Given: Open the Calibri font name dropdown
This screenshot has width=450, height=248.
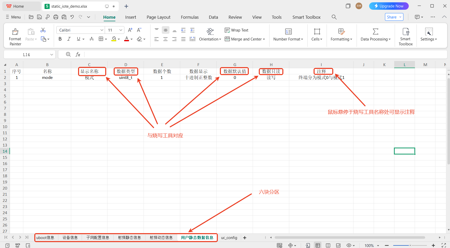Looking at the screenshot, I should [x=102, y=30].
